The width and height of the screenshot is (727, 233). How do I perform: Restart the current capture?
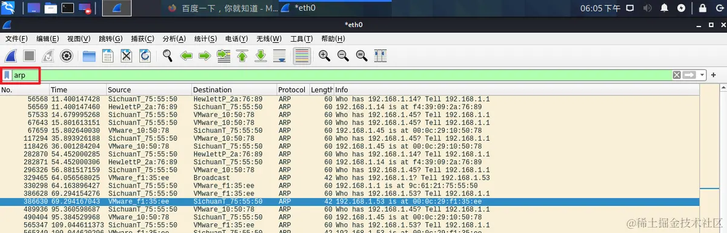point(48,56)
